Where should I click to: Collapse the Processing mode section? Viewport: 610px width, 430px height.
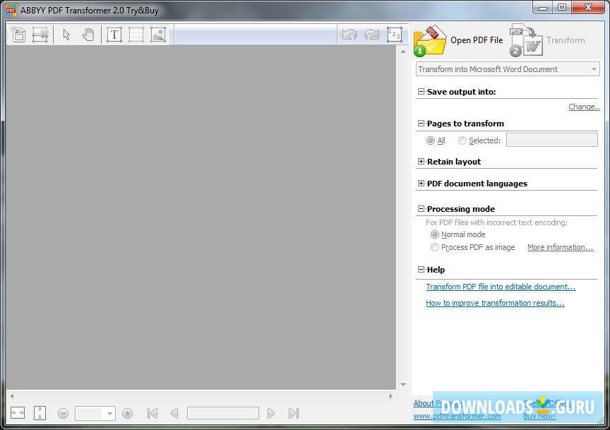(x=421, y=208)
